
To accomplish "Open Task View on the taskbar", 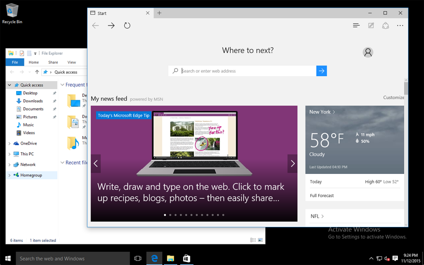I will (x=138, y=258).
